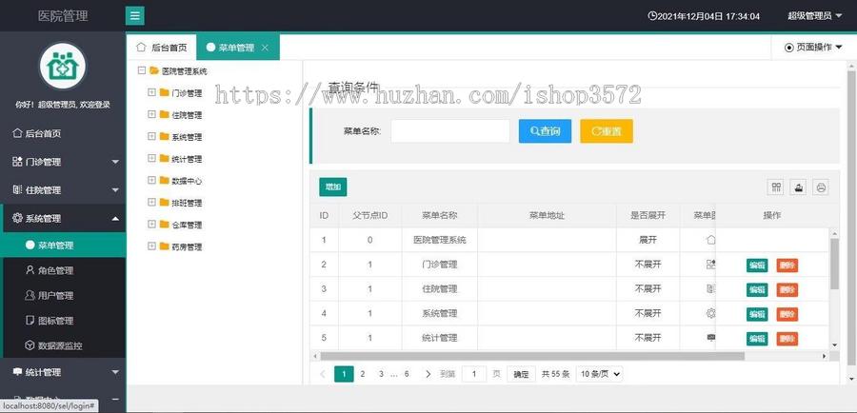Click the export table icon
This screenshot has width=857, height=413.
(798, 187)
